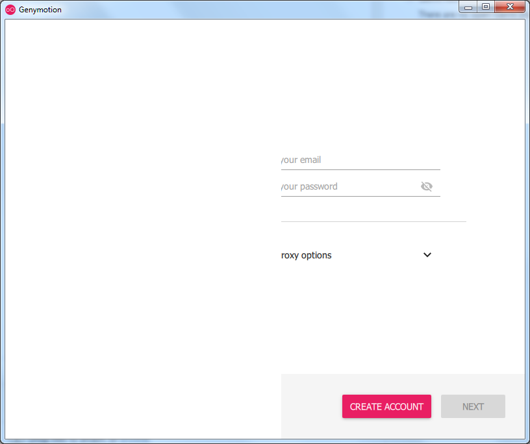Screen dimensions: 530x444
Task: Minimize the Genymotion window
Action: point(468,7)
